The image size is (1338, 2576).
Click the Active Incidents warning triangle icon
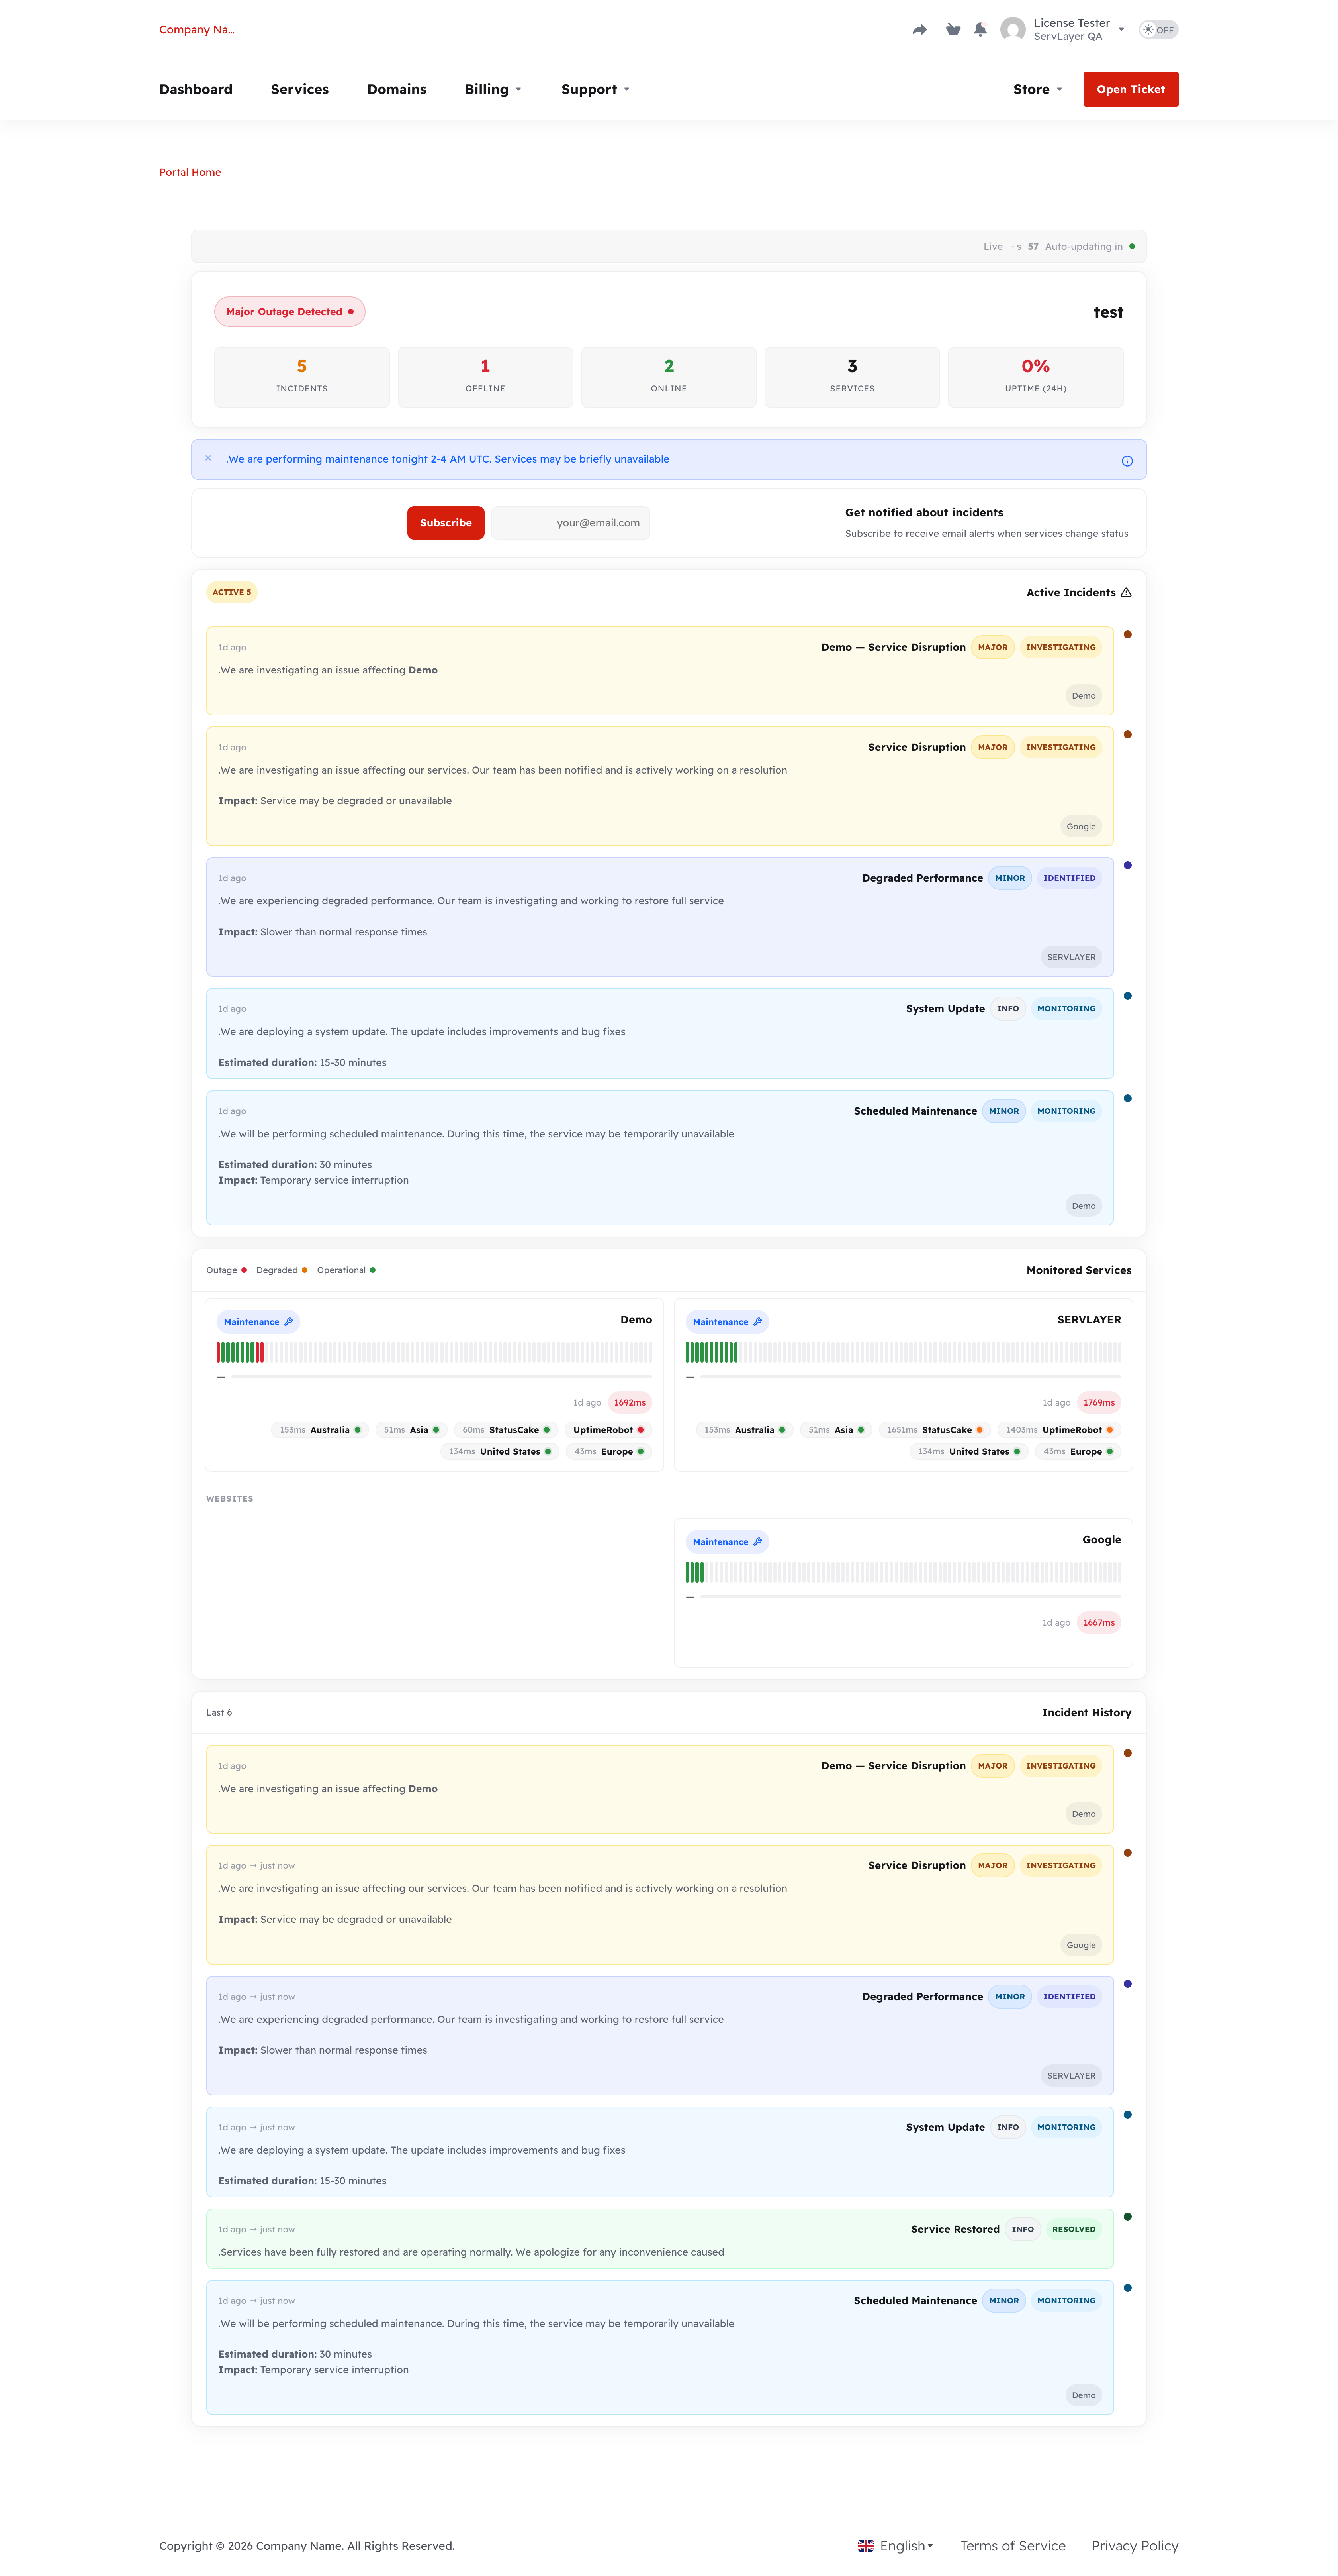point(1126,592)
